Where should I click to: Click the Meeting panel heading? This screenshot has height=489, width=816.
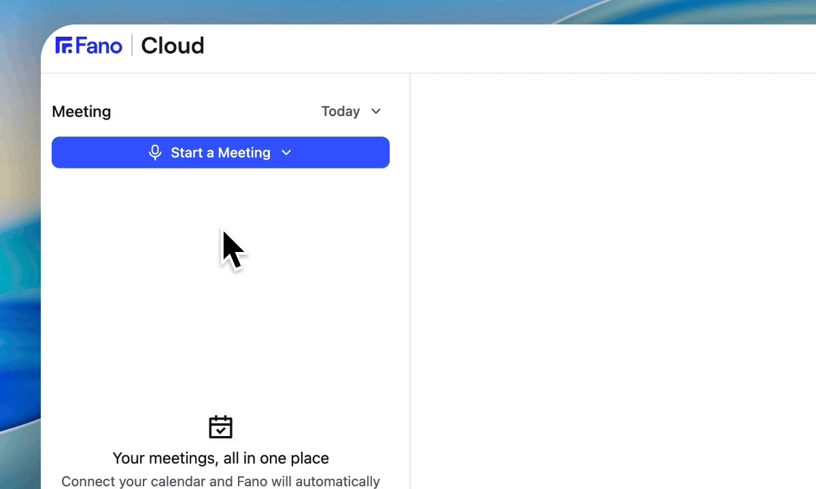(x=82, y=111)
